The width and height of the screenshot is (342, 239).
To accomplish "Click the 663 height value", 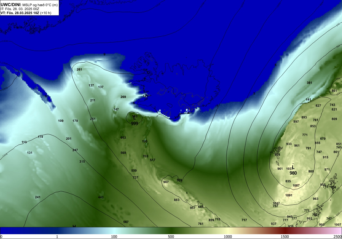I will 123,138.
